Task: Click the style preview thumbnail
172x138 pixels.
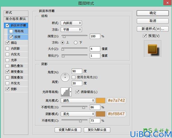Action: pyautogui.click(x=153, y=49)
